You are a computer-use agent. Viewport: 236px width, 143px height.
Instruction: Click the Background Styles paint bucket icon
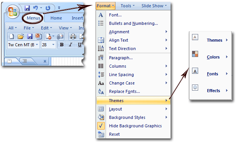pos(101,117)
